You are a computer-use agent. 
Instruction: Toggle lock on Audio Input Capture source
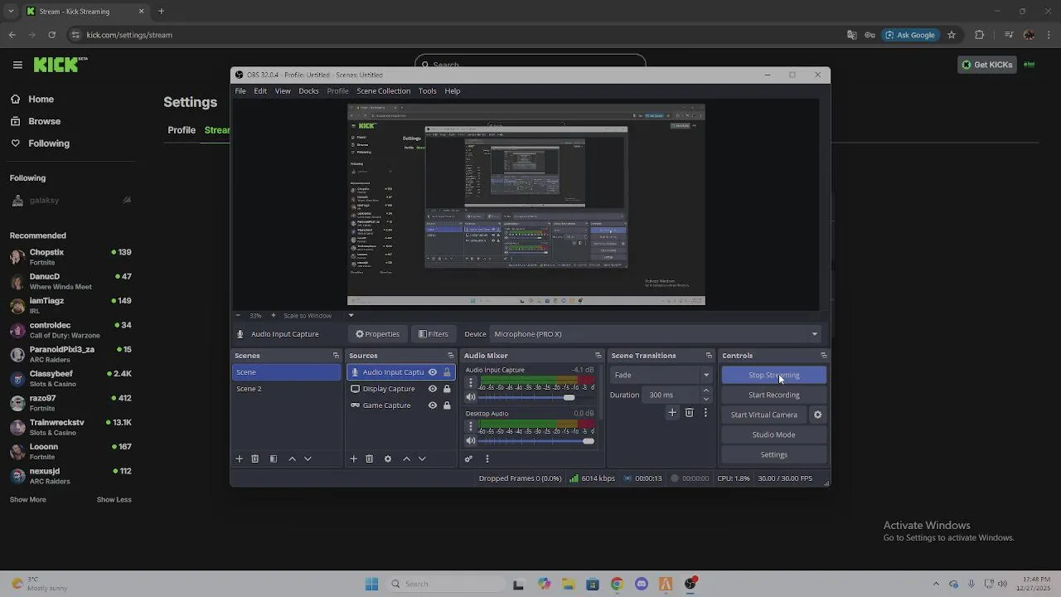[448, 372]
